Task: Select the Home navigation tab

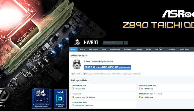Action: [73, 49]
